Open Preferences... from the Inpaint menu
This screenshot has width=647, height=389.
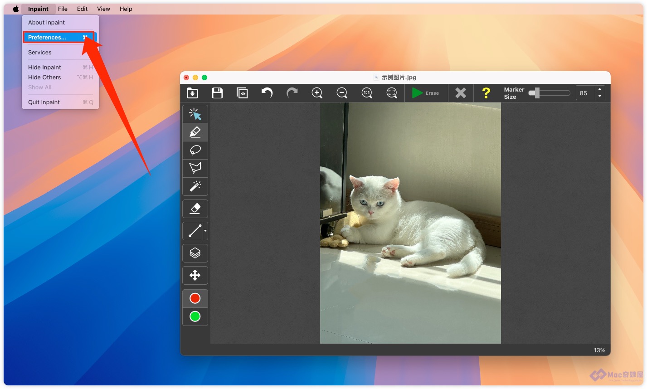coord(60,37)
